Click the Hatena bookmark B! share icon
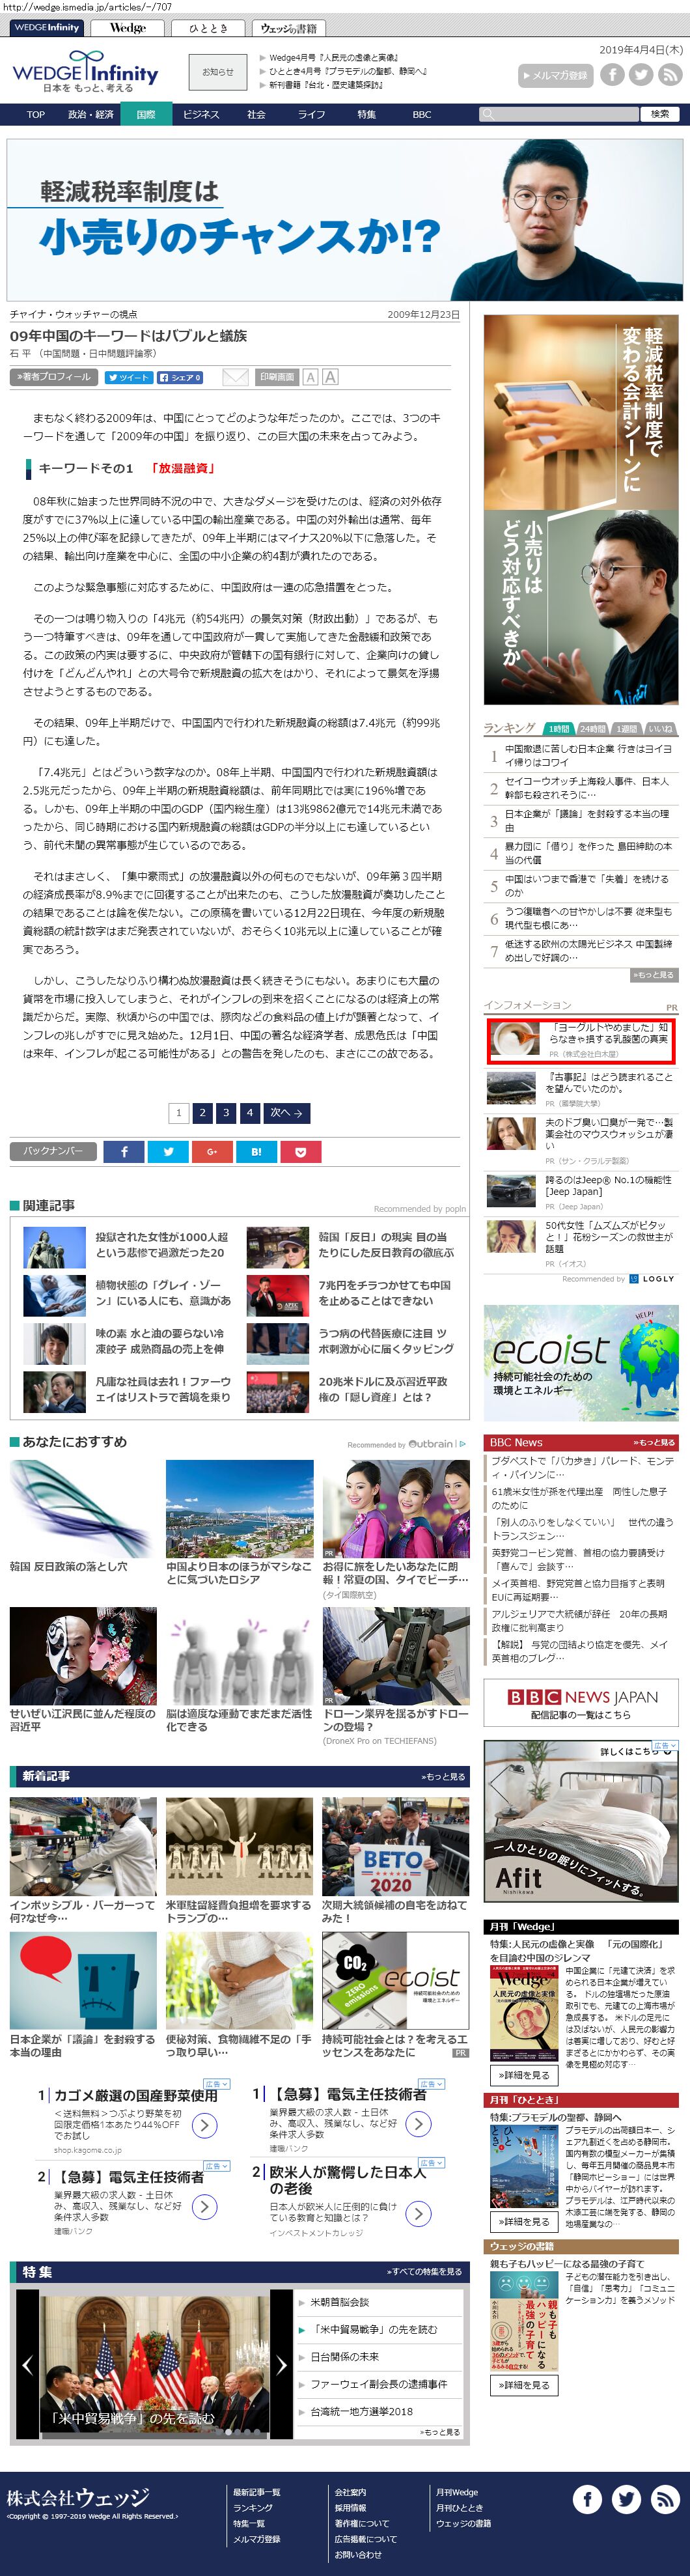Image resolution: width=690 pixels, height=2576 pixels. tap(256, 1152)
